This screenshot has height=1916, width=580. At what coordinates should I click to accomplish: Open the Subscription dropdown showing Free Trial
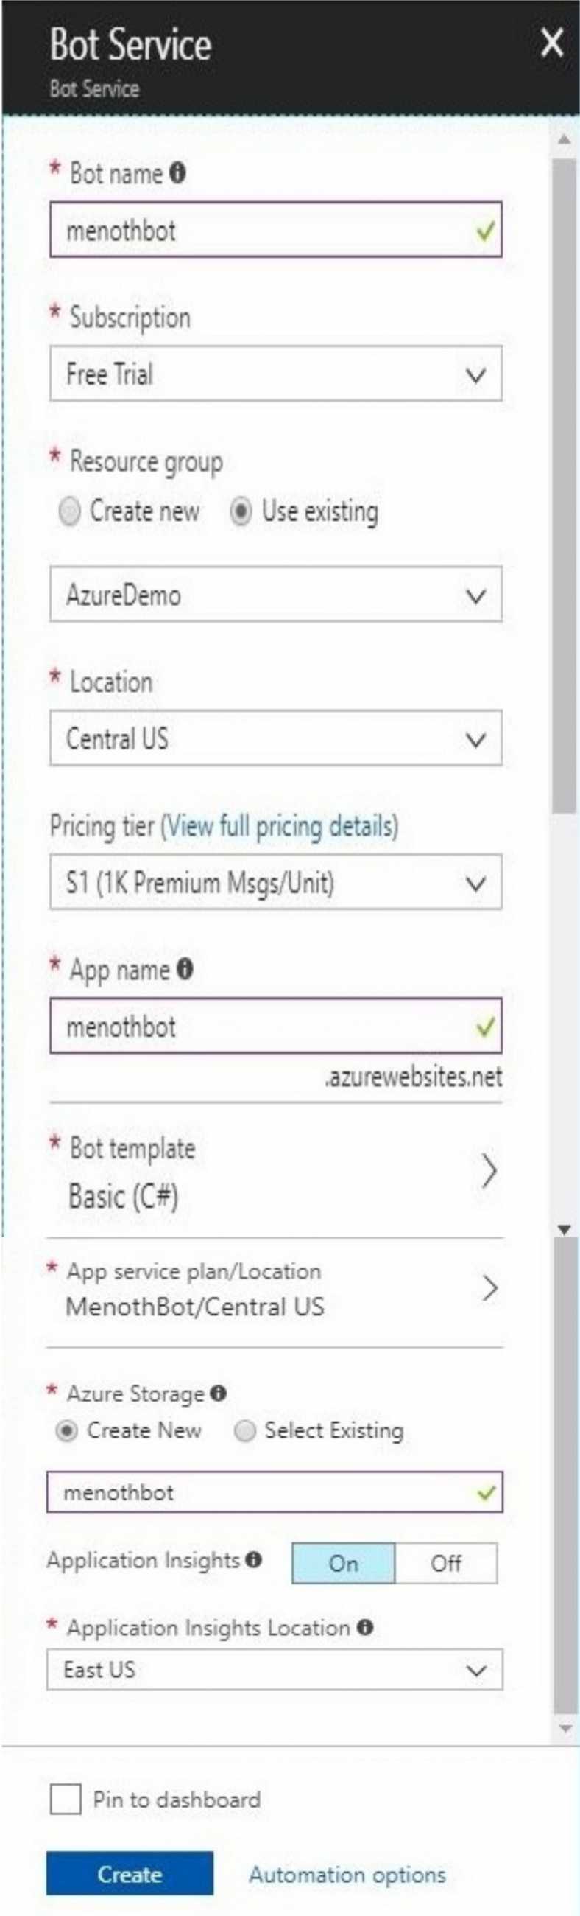coord(275,374)
